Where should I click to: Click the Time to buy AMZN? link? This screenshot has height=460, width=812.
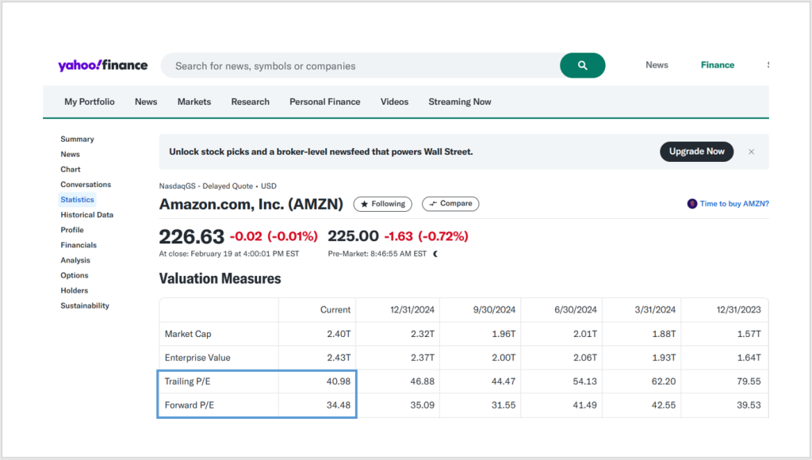(734, 204)
